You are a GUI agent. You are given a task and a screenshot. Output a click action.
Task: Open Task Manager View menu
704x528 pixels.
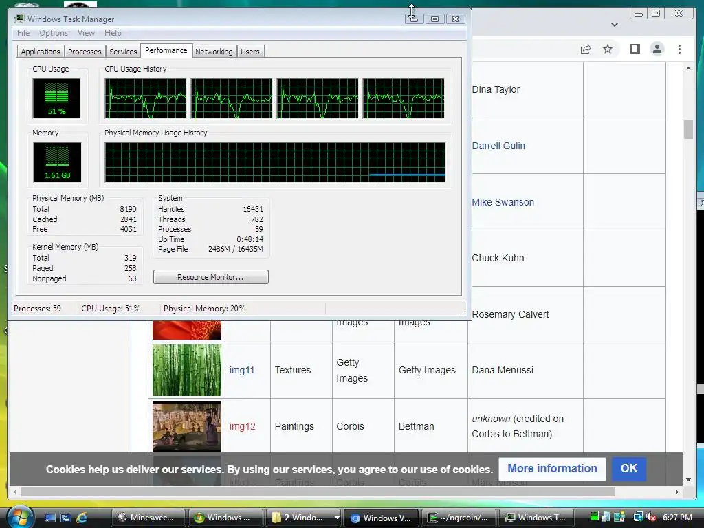click(86, 33)
